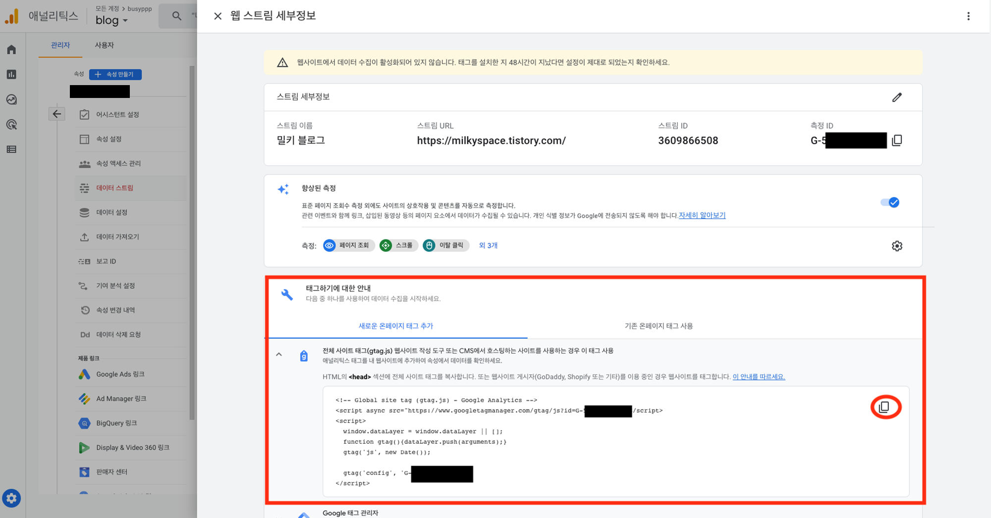The image size is (991, 518).
Task: Switch to the 관리자 tab
Action: coord(60,45)
